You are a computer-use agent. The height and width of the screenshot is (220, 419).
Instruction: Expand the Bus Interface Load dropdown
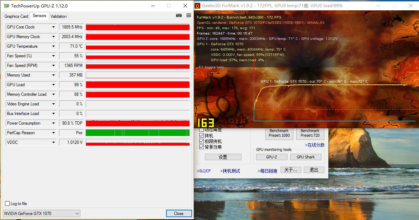coord(53,114)
